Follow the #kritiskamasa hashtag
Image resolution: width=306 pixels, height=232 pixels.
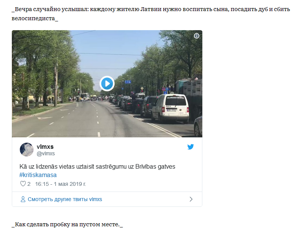pos(38,175)
